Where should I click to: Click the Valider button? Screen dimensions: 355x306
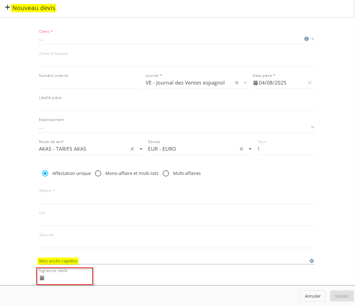coord(342,296)
